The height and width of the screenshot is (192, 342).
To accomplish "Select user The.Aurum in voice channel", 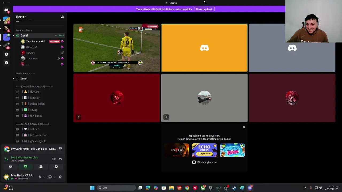I will [x=42, y=58].
